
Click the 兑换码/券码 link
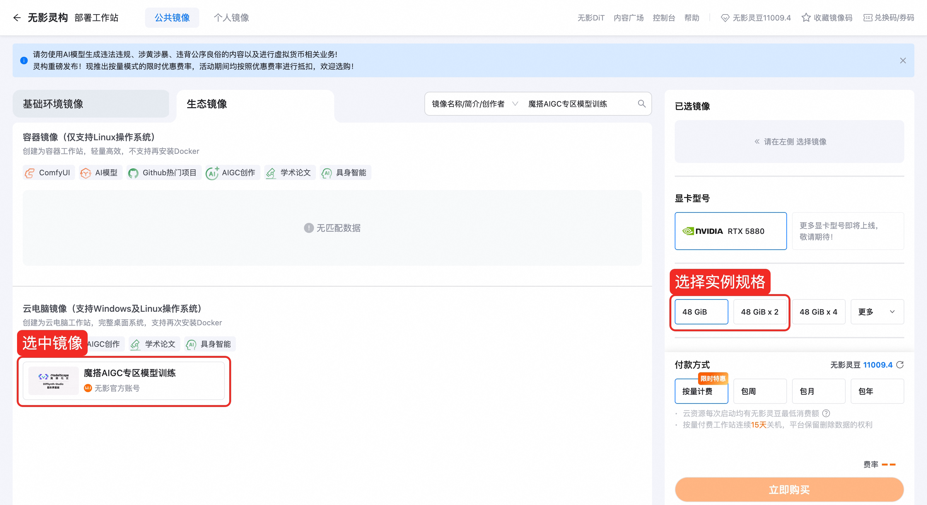[x=889, y=18]
